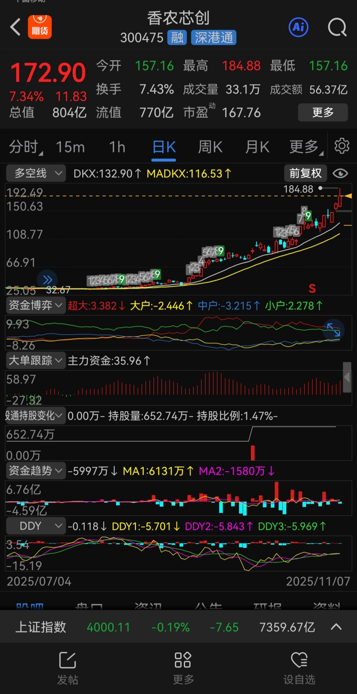Tap the MA1:6131万 reading
The width and height of the screenshot is (357, 694).
tap(158, 471)
